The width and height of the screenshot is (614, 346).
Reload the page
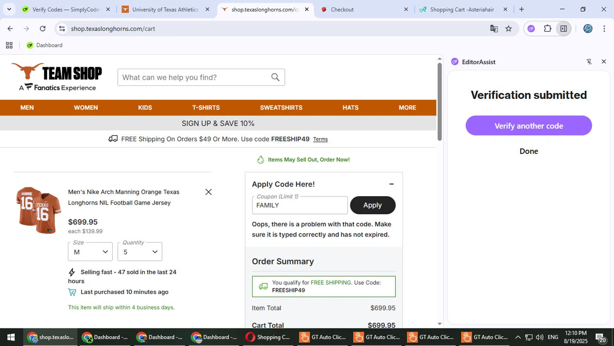(43, 29)
